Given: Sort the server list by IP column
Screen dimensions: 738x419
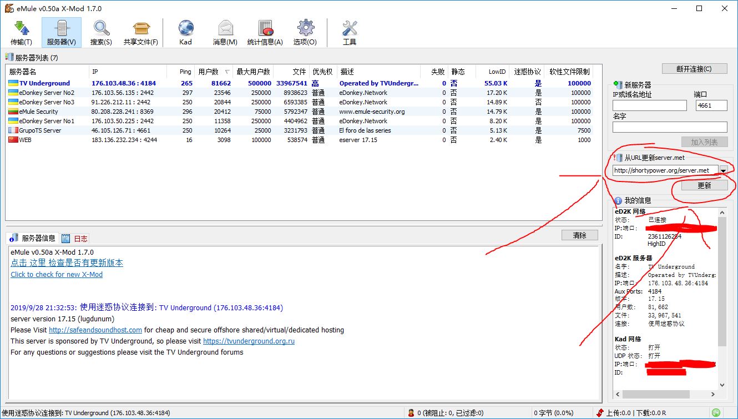Looking at the screenshot, I should click(128, 72).
